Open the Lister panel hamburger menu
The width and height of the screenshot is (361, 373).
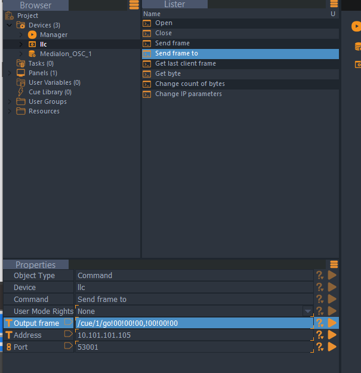[x=334, y=5]
